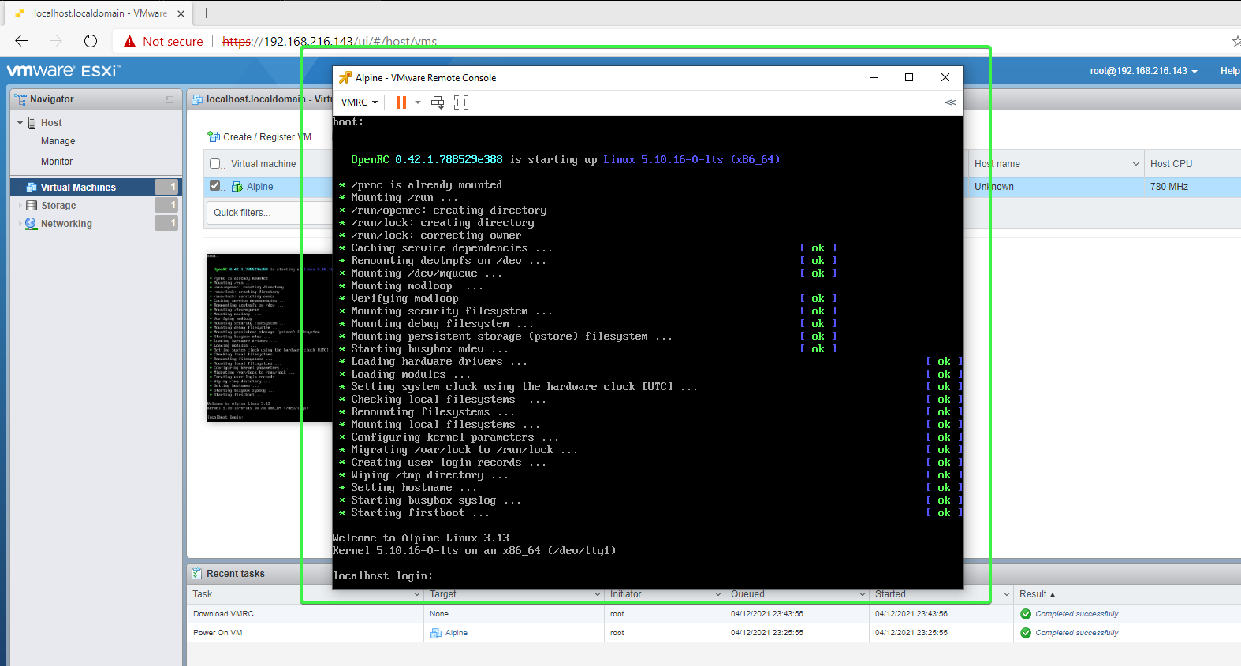Click the Remote Console title bar icon
This screenshot has height=666, width=1241.
point(345,77)
